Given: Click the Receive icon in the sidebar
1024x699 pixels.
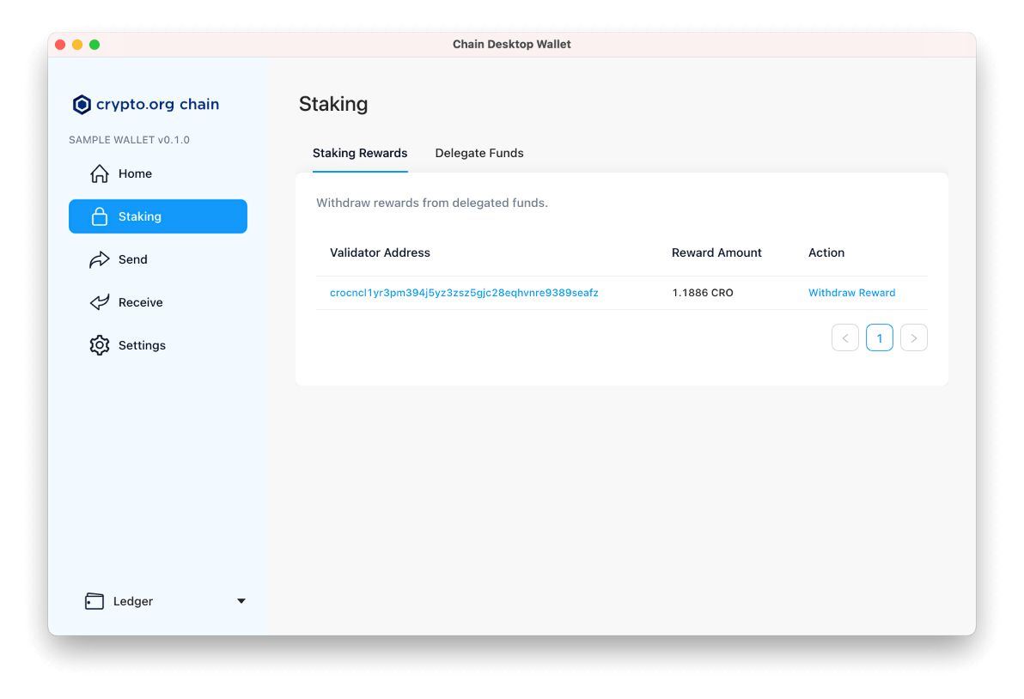Looking at the screenshot, I should coord(100,302).
